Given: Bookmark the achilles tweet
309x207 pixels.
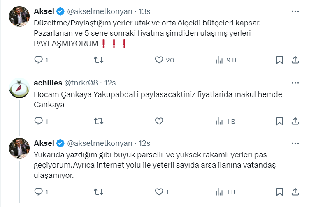Looking at the screenshot, I should (x=279, y=121).
